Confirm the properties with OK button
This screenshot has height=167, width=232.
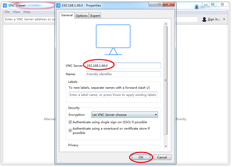[141, 157]
